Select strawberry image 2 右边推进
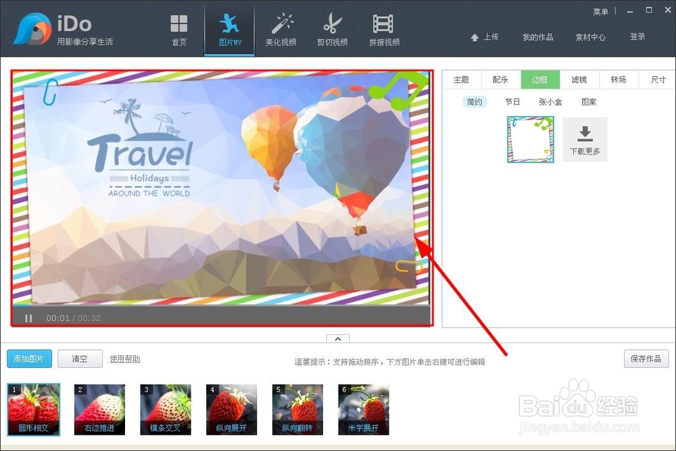The height and width of the screenshot is (451, 676). 99,410
